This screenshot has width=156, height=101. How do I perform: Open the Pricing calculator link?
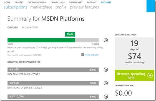click(x=92, y=55)
